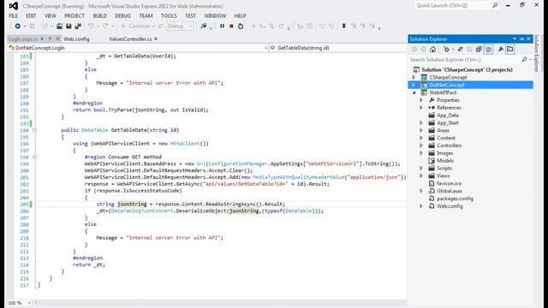The image size is (548, 308).
Task: Select the Views folder
Action: tap(444, 175)
